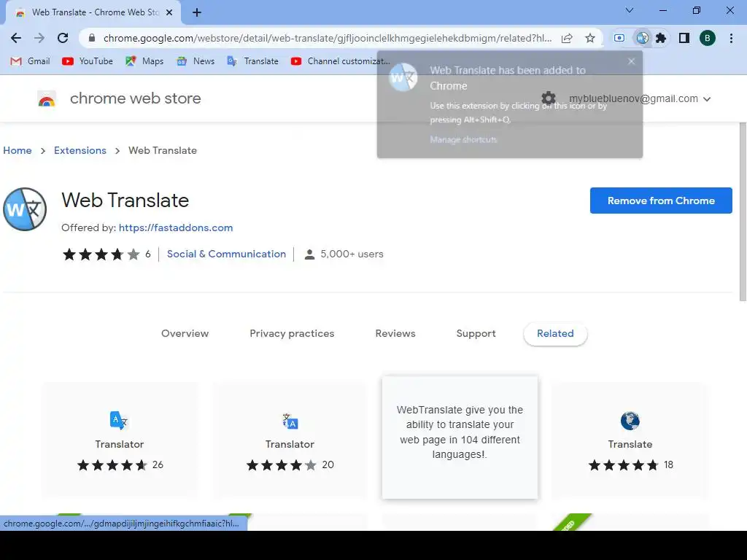
Task: Click the 5,000+ users text
Action: (352, 254)
